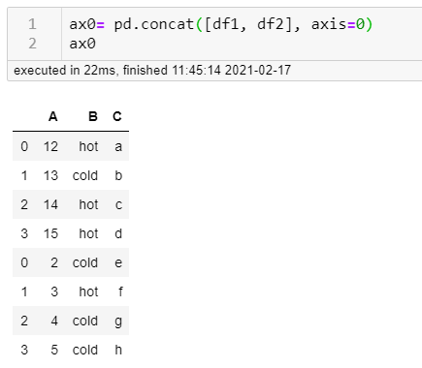Image resolution: width=422 pixels, height=368 pixels.
Task: Click the hot cell beside letter f
Action: [88, 291]
